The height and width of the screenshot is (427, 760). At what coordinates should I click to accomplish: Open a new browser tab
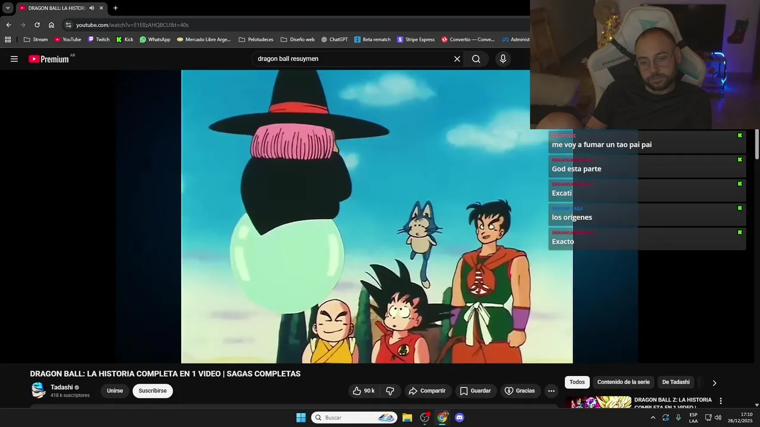point(115,8)
